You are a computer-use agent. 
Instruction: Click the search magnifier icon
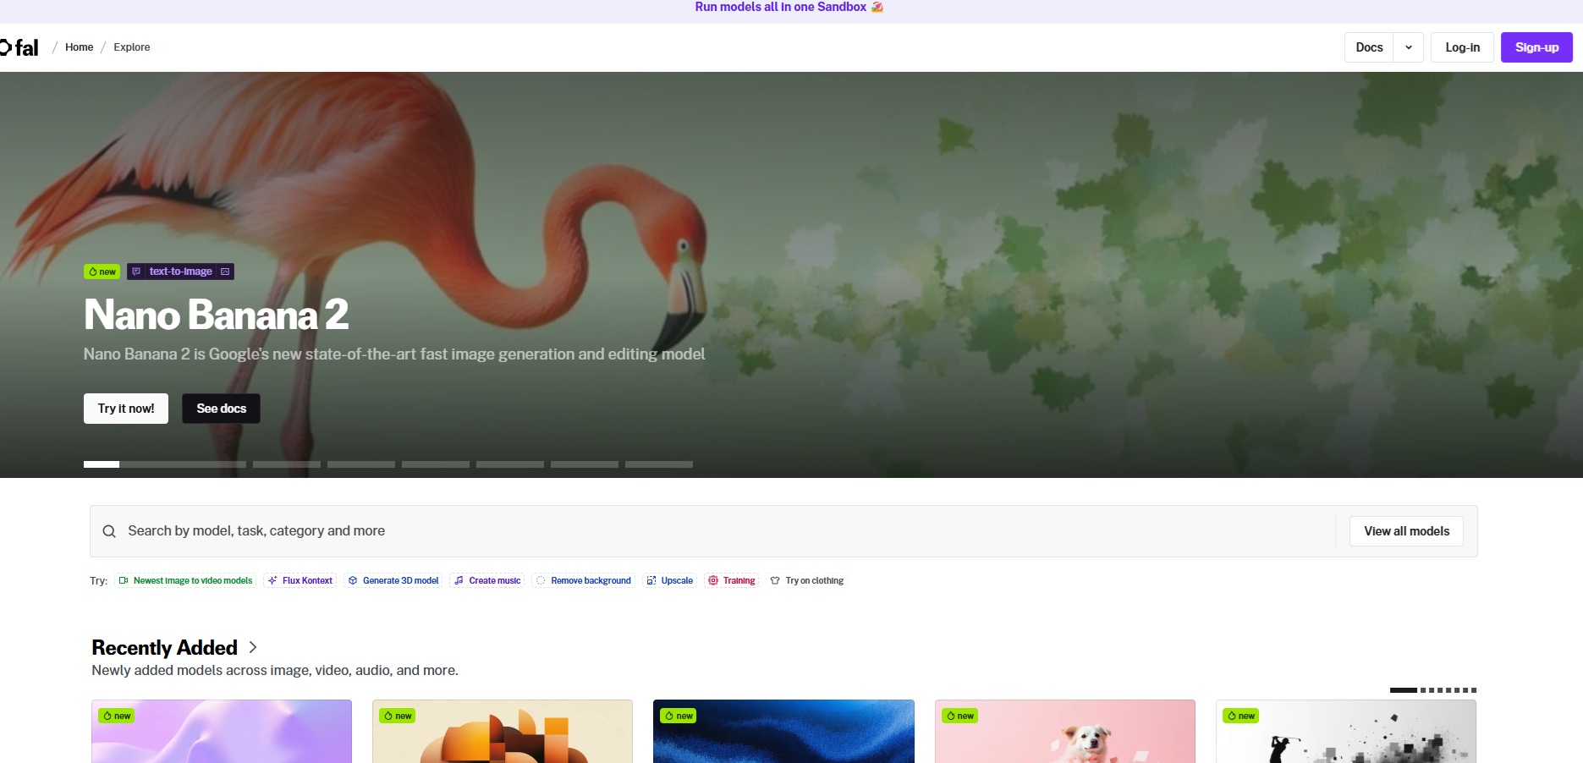(x=109, y=531)
